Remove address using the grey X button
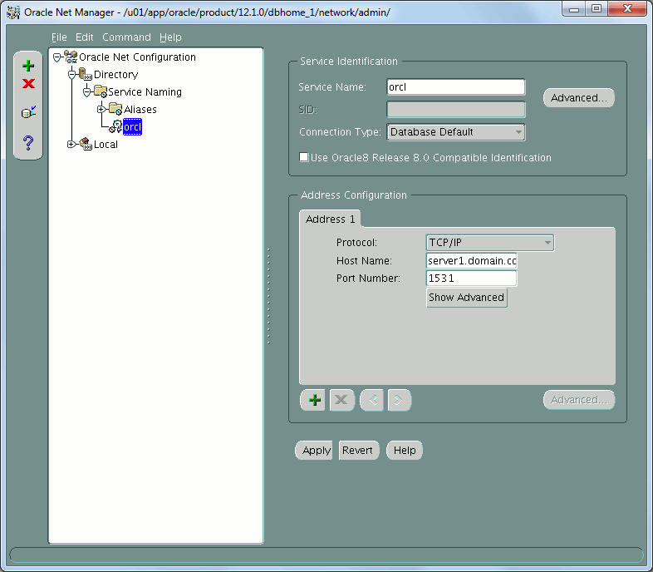Screen dimensions: 653x572 point(342,400)
